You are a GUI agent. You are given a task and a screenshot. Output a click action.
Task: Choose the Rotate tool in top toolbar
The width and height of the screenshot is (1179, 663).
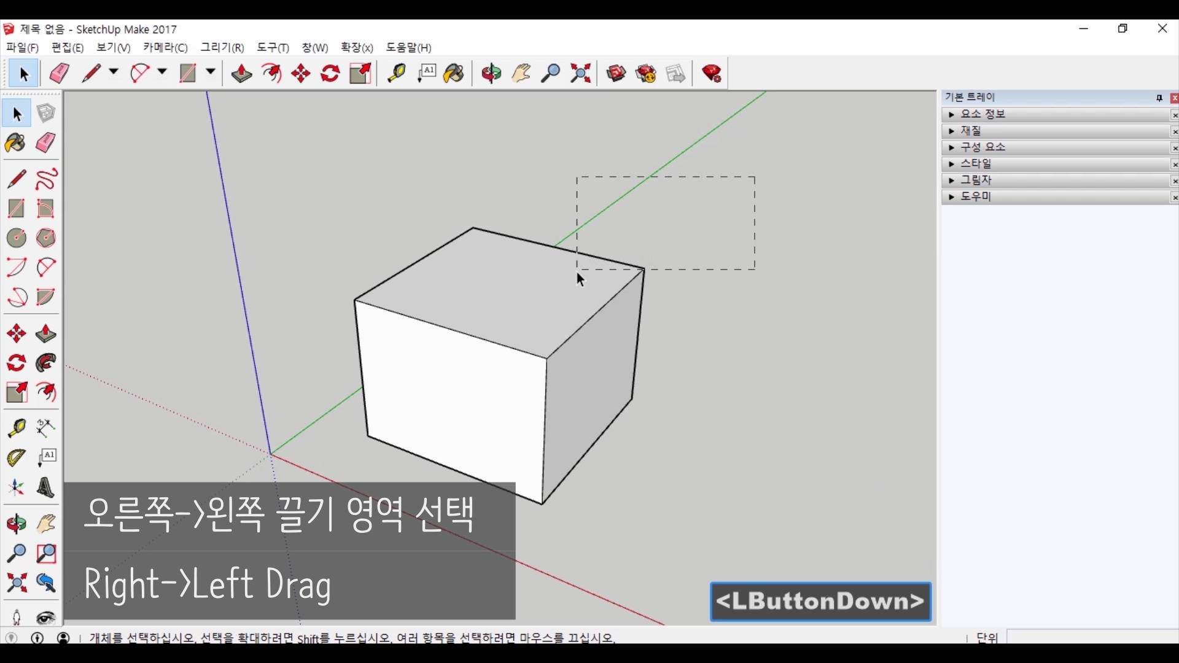pos(330,74)
